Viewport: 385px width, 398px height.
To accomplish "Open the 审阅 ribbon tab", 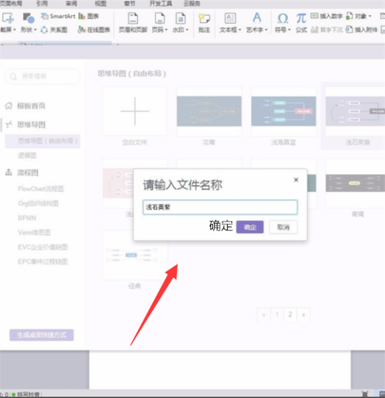I will [71, 3].
